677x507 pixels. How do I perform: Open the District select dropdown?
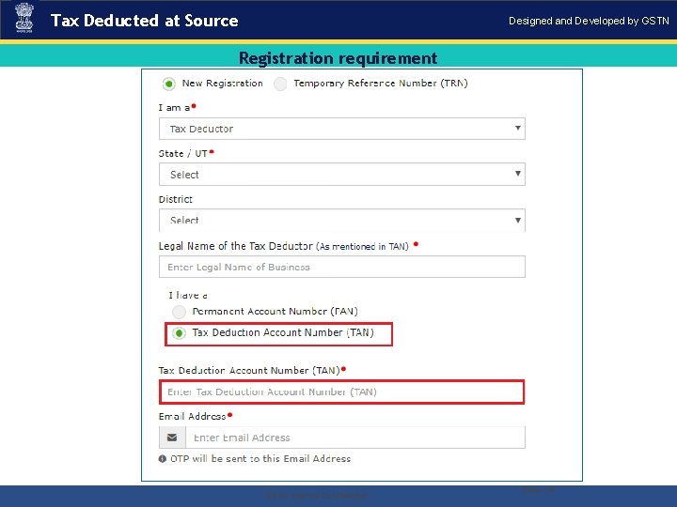[342, 220]
